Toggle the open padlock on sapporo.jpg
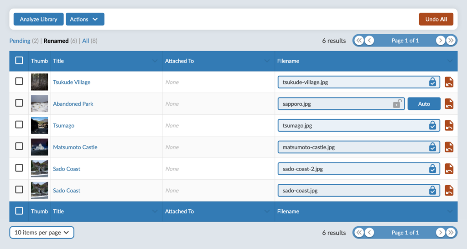The image size is (467, 249). 397,104
